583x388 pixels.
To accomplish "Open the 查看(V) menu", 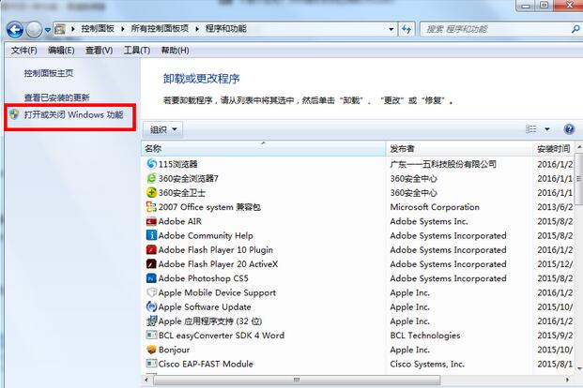I will click(99, 50).
